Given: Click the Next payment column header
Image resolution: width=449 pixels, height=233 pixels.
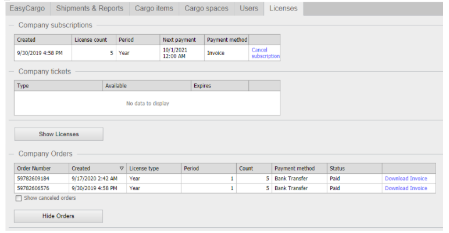Looking at the screenshot, I should click(177, 40).
